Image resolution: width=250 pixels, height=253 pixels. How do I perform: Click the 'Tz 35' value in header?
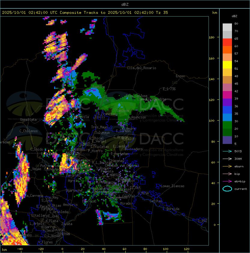[162, 13]
